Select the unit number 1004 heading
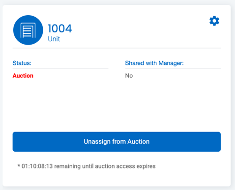The height and width of the screenshot is (190, 235). [x=60, y=28]
